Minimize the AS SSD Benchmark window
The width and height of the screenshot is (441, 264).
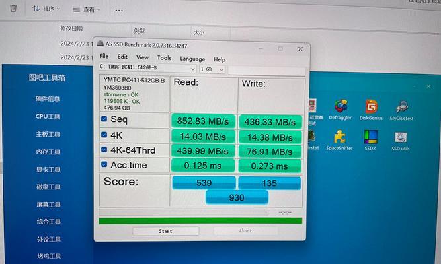point(261,48)
